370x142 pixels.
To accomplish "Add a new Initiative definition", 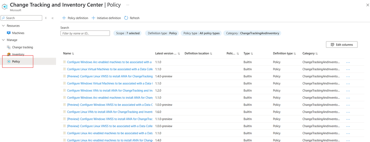I will [x=106, y=18].
